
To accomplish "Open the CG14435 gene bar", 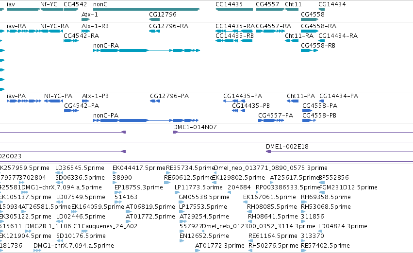I will pos(234,9).
